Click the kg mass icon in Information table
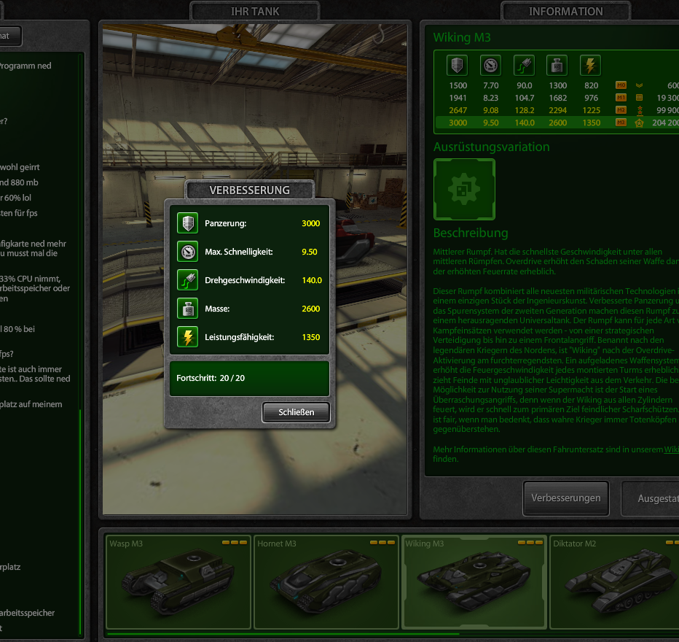The width and height of the screenshot is (679, 642). [x=557, y=66]
